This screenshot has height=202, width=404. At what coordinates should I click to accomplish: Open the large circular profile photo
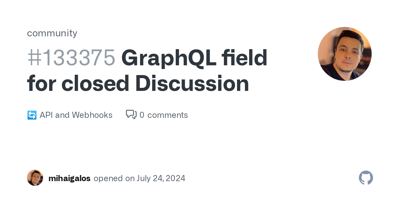coord(345,54)
